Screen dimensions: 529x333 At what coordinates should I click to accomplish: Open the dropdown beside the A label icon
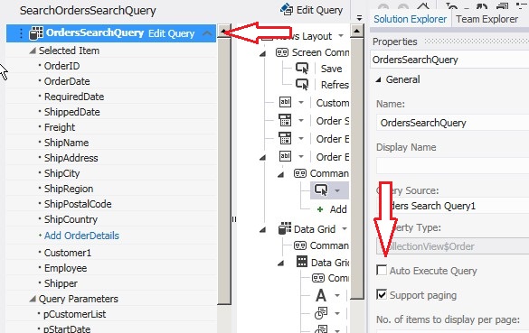336,296
